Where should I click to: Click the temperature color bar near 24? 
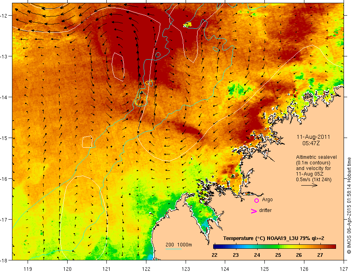coord(257,247)
